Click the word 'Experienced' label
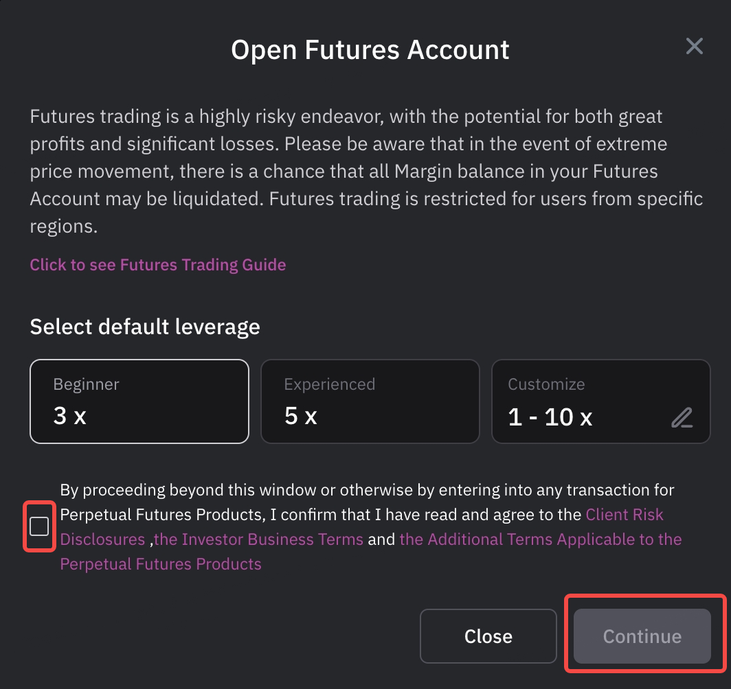Viewport: 731px width, 689px height. point(329,384)
